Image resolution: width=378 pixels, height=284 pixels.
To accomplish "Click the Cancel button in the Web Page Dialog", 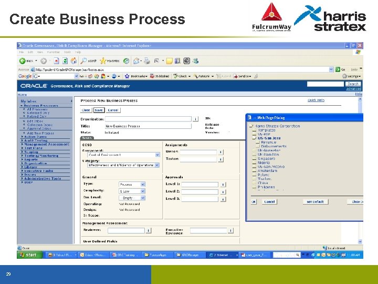I will point(269,201).
